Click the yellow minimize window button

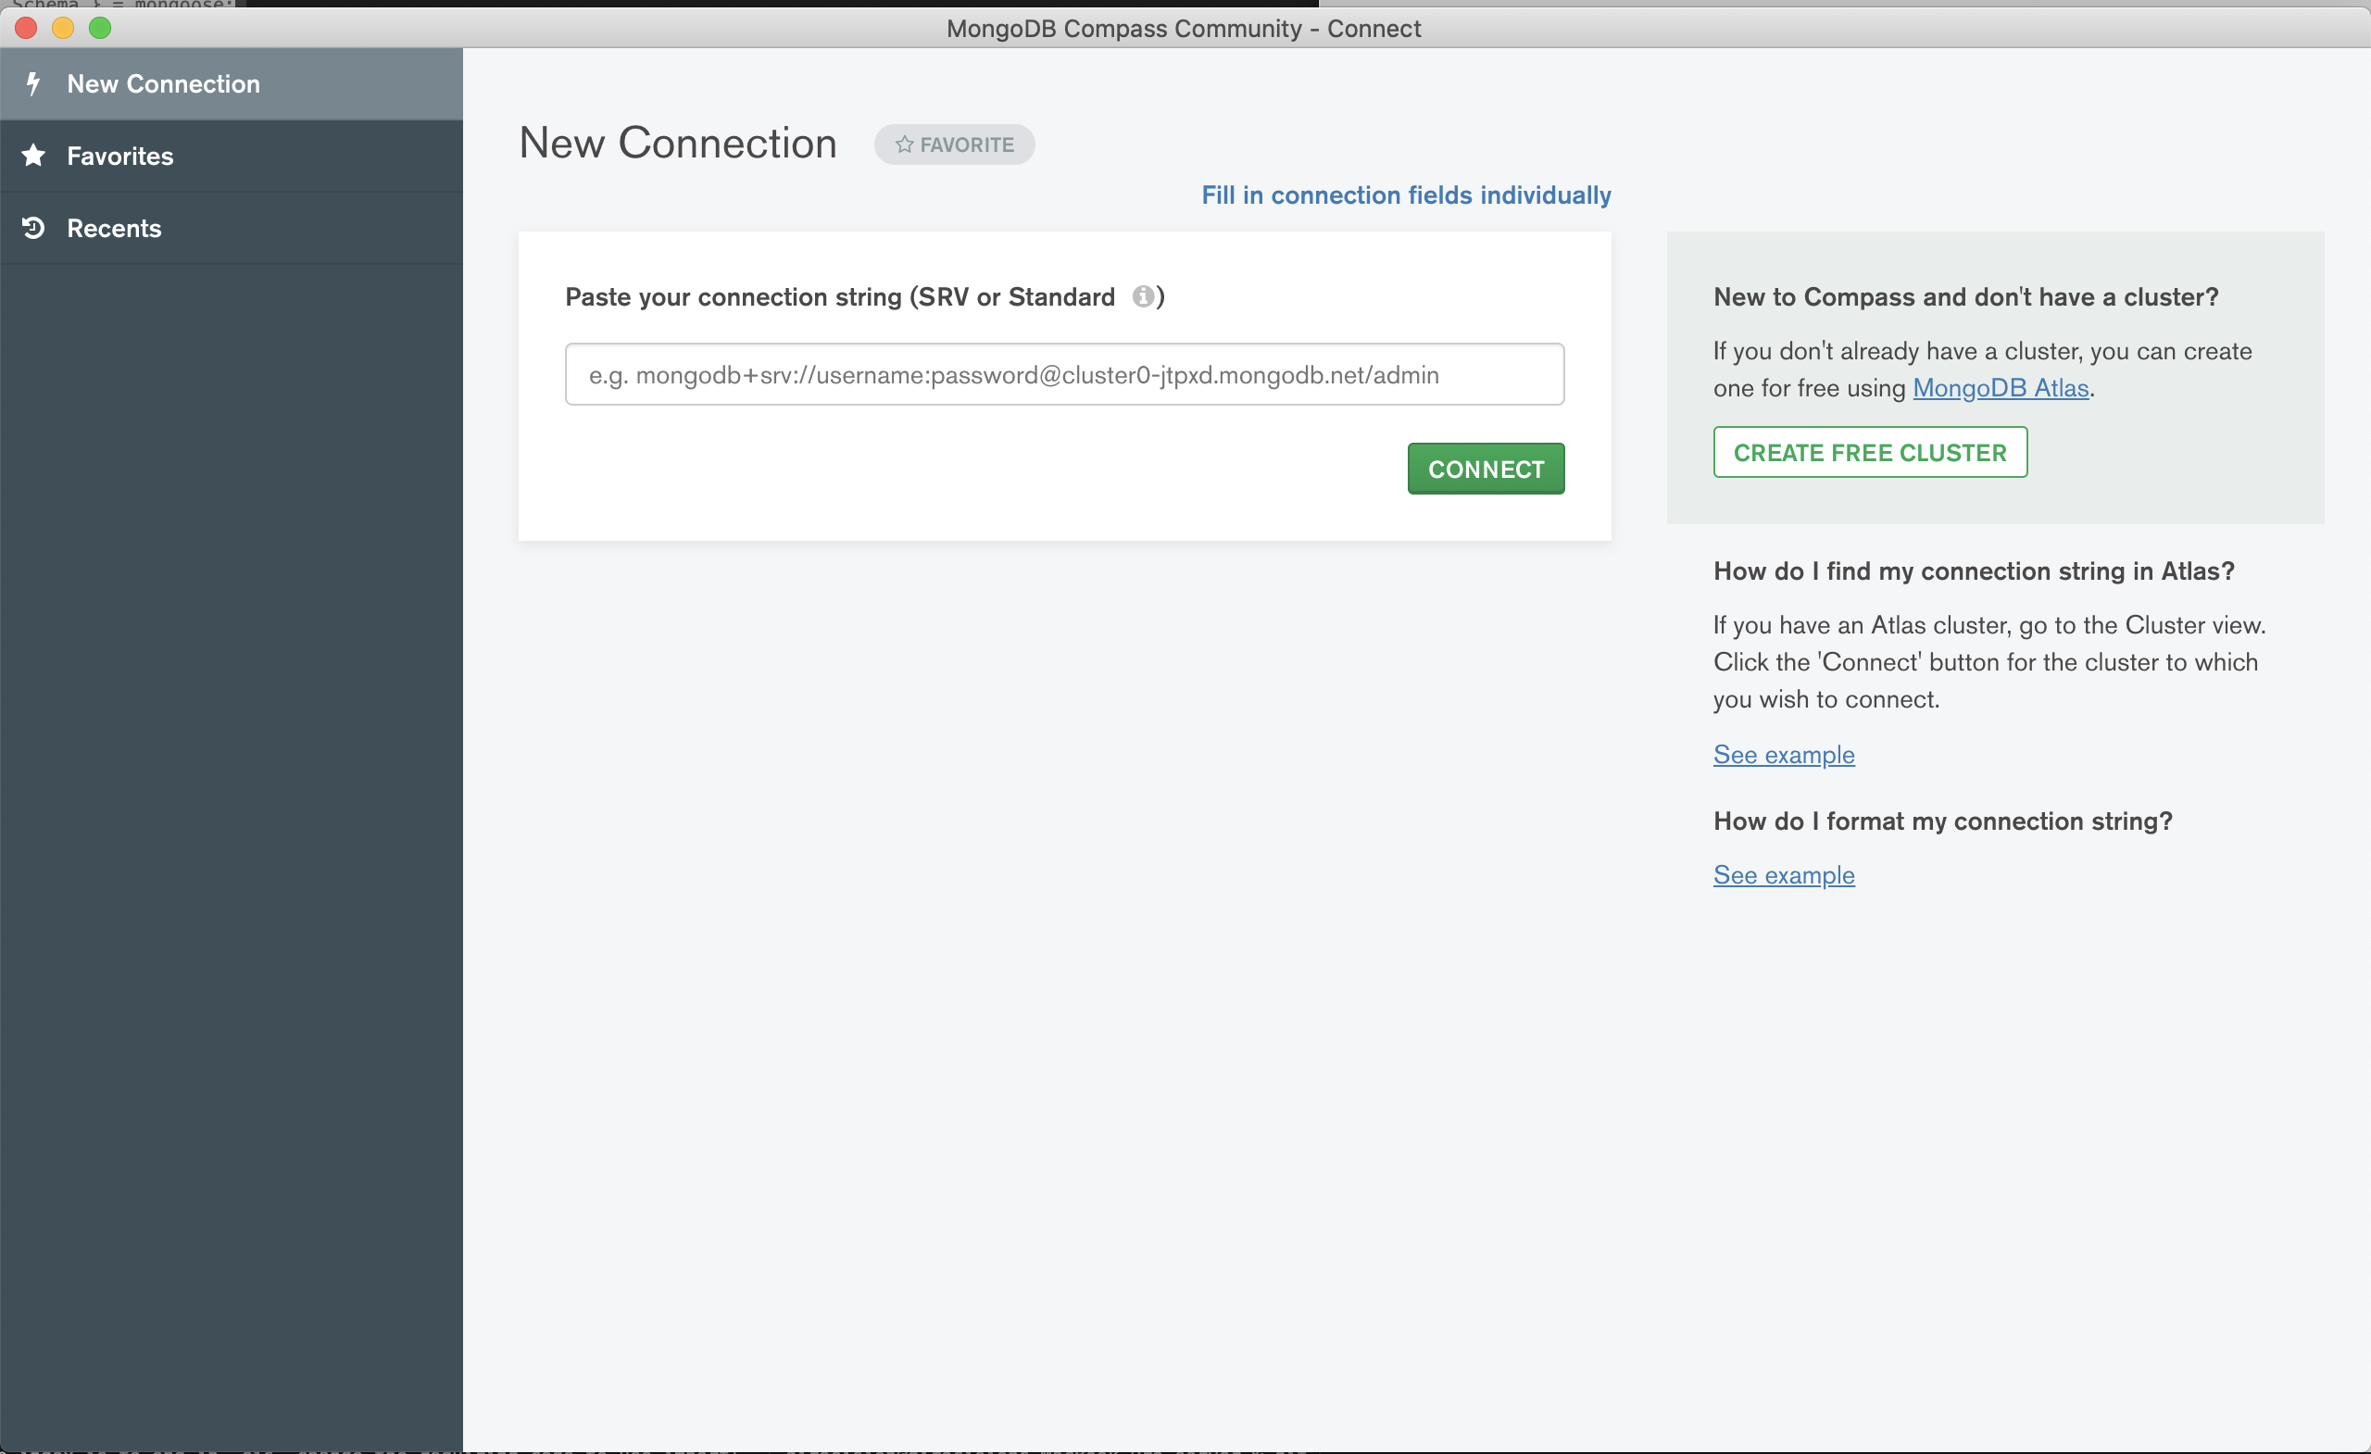pyautogui.click(x=63, y=28)
